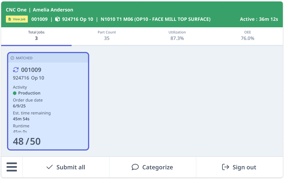Image resolution: width=284 pixels, height=179 pixels.
Task: Click the green Production status dot
Action: click(15, 93)
